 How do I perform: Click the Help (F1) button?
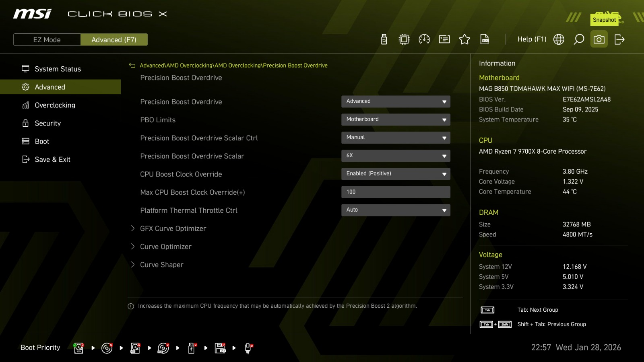532,39
